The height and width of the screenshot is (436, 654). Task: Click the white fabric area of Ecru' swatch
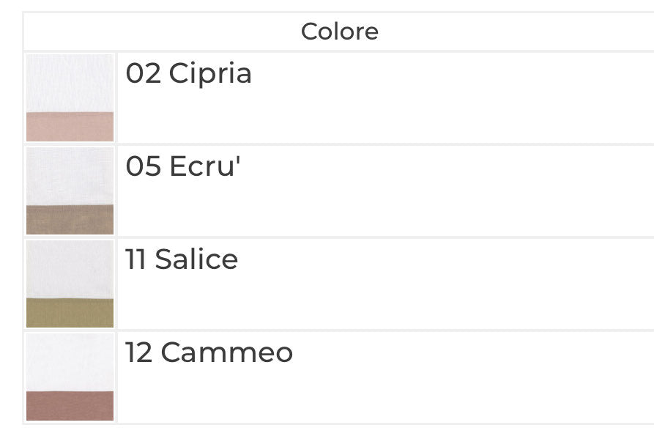(70, 176)
